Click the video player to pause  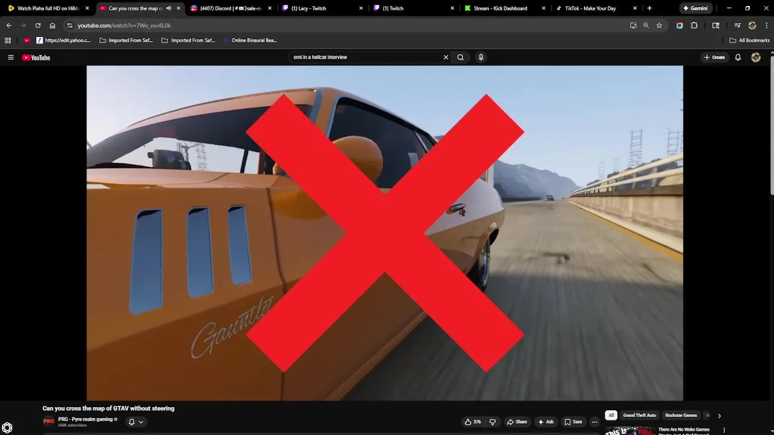(x=385, y=233)
